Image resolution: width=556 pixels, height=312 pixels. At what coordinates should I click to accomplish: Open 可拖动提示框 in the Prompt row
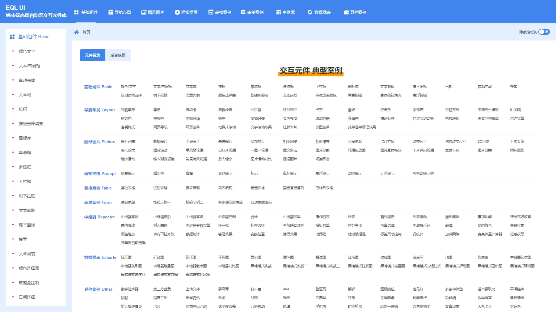click(x=423, y=174)
